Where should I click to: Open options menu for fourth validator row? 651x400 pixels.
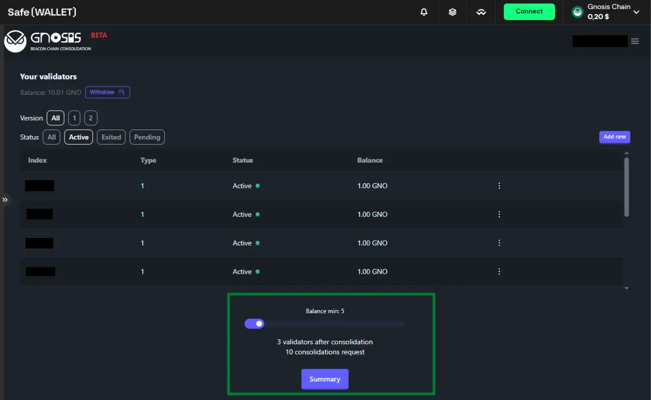coord(499,272)
